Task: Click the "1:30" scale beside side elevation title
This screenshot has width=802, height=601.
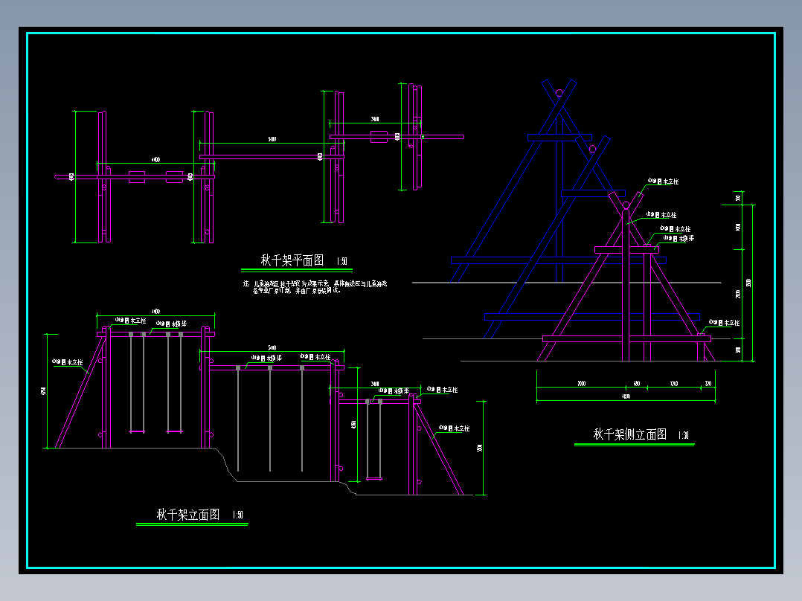Action: (x=683, y=435)
